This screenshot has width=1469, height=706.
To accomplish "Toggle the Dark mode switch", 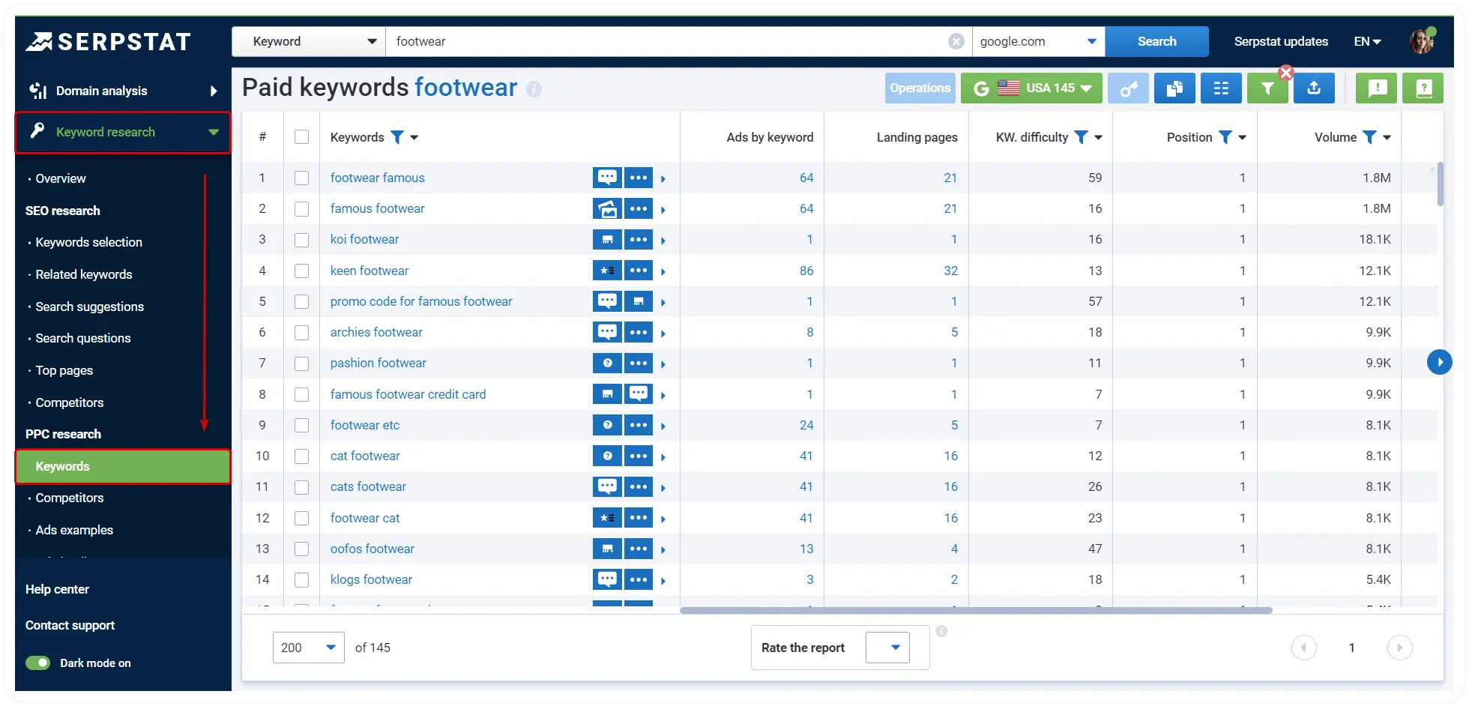I will (x=37, y=663).
